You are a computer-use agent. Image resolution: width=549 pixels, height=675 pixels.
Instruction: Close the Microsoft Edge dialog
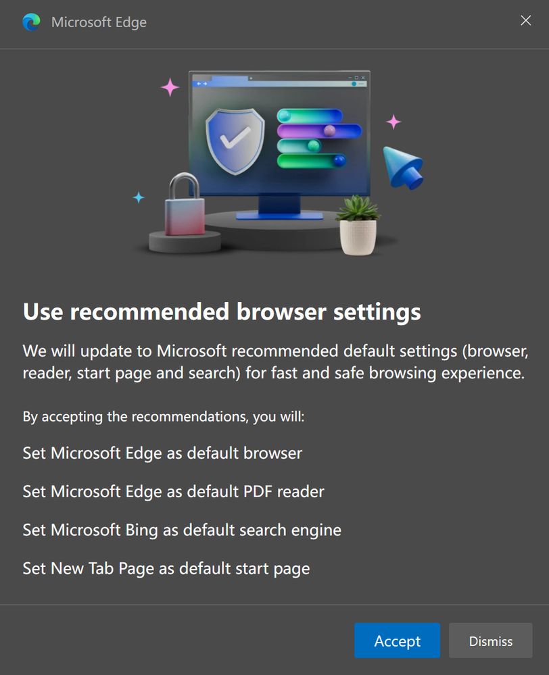pyautogui.click(x=525, y=20)
